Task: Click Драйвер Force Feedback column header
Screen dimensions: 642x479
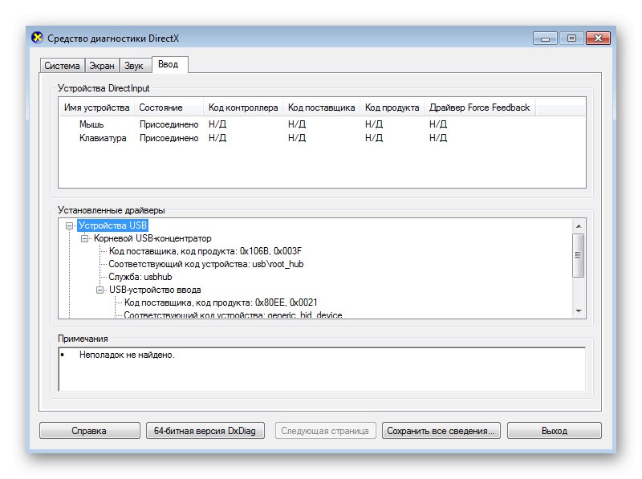Action: click(479, 108)
